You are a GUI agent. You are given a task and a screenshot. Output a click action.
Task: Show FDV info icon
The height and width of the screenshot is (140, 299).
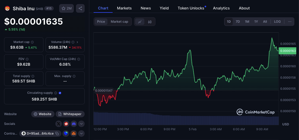pyautogui.click(x=27, y=59)
